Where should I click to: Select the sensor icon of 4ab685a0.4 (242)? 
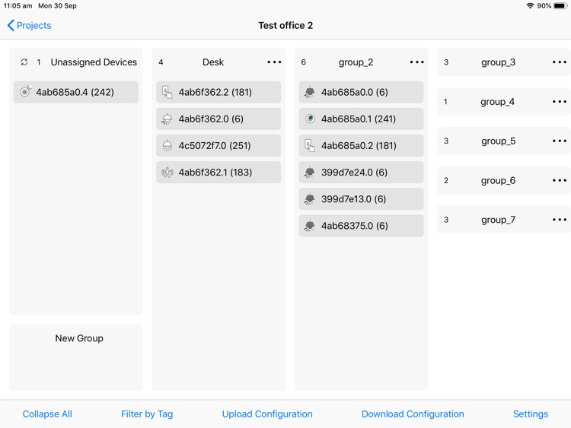(x=25, y=92)
